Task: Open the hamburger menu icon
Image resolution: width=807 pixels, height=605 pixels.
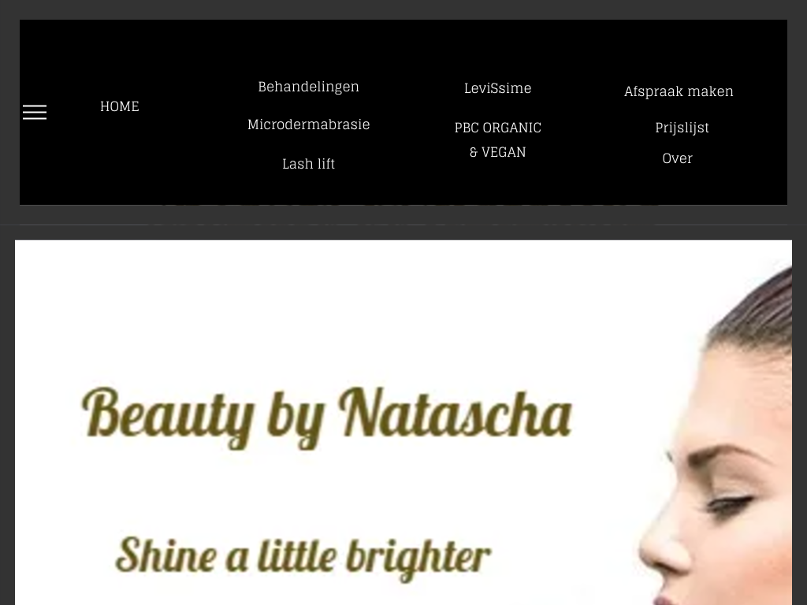Action: (35, 112)
